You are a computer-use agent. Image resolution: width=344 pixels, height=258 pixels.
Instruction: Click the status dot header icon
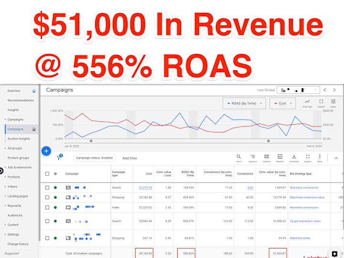(55, 174)
